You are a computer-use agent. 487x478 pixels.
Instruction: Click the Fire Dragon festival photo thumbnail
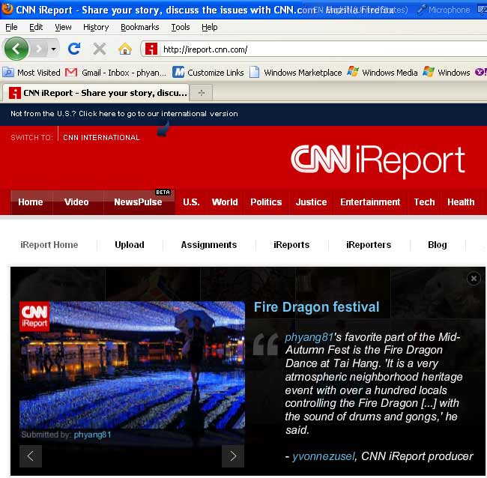point(132,365)
